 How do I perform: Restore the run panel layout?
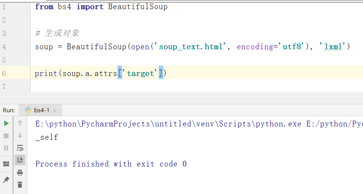click(6, 164)
